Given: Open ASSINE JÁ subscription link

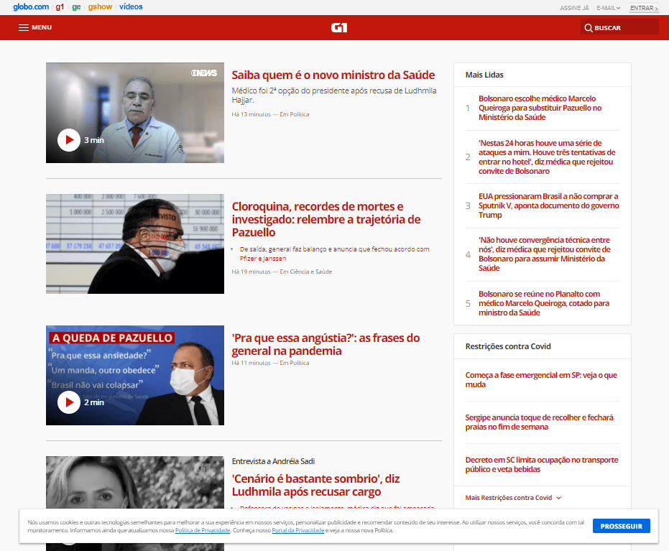Looking at the screenshot, I should 574,8.
